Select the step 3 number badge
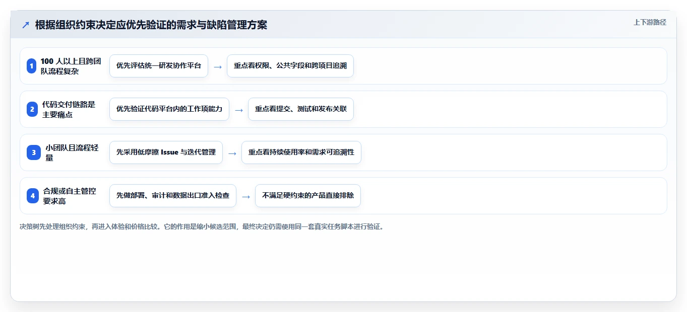The width and height of the screenshot is (687, 312). pyautogui.click(x=34, y=152)
